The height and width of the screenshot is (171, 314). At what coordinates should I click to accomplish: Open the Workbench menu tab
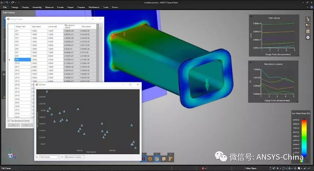pyautogui.click(x=94, y=7)
